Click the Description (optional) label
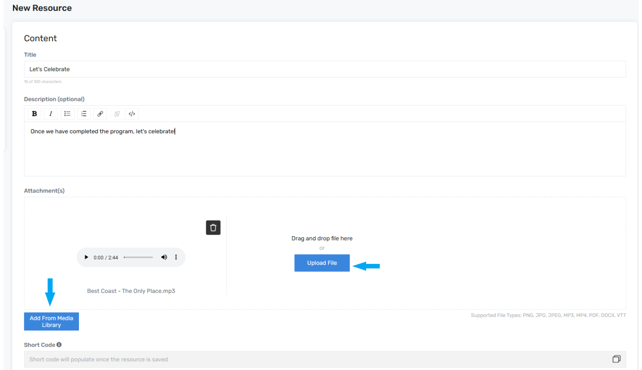 pyautogui.click(x=54, y=99)
